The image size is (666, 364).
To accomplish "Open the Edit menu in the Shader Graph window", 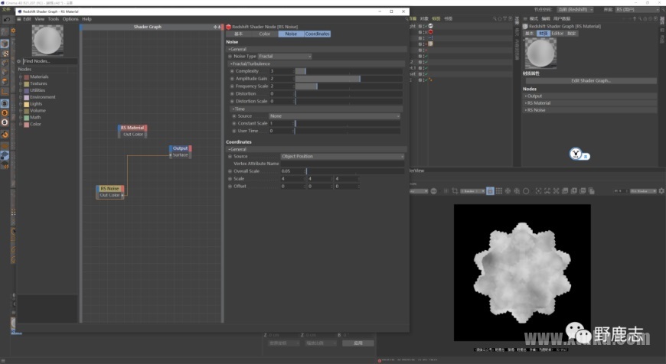I will [28, 19].
